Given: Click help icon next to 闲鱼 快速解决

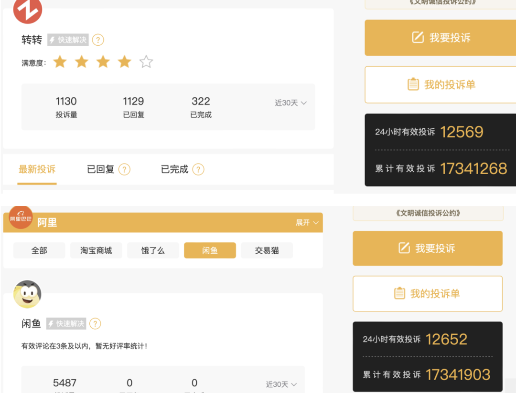Looking at the screenshot, I should pyautogui.click(x=96, y=324).
